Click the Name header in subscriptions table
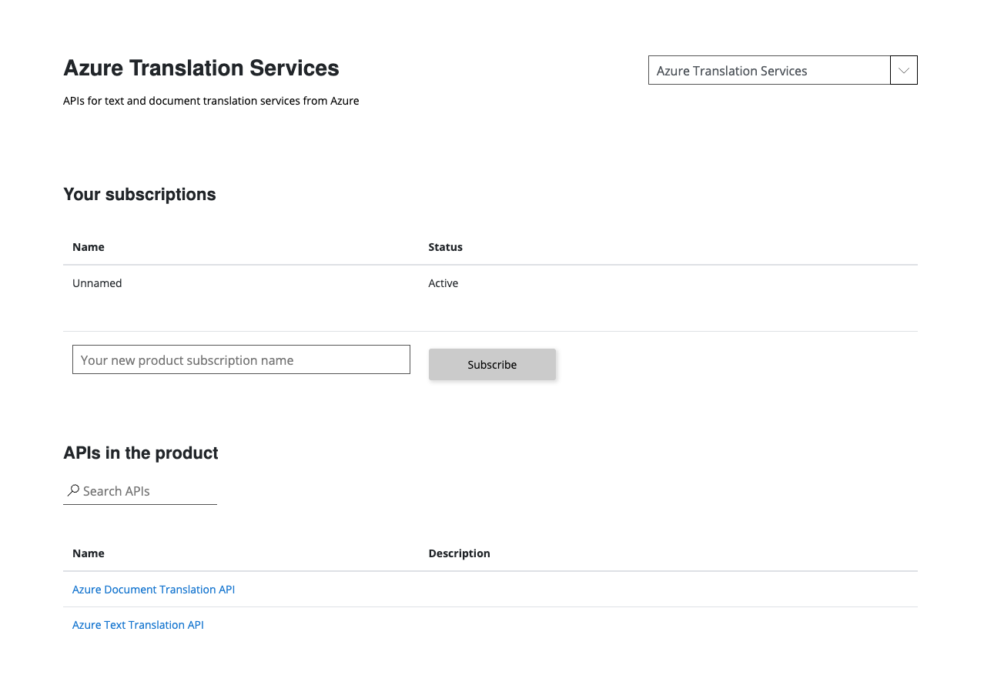 pos(89,247)
